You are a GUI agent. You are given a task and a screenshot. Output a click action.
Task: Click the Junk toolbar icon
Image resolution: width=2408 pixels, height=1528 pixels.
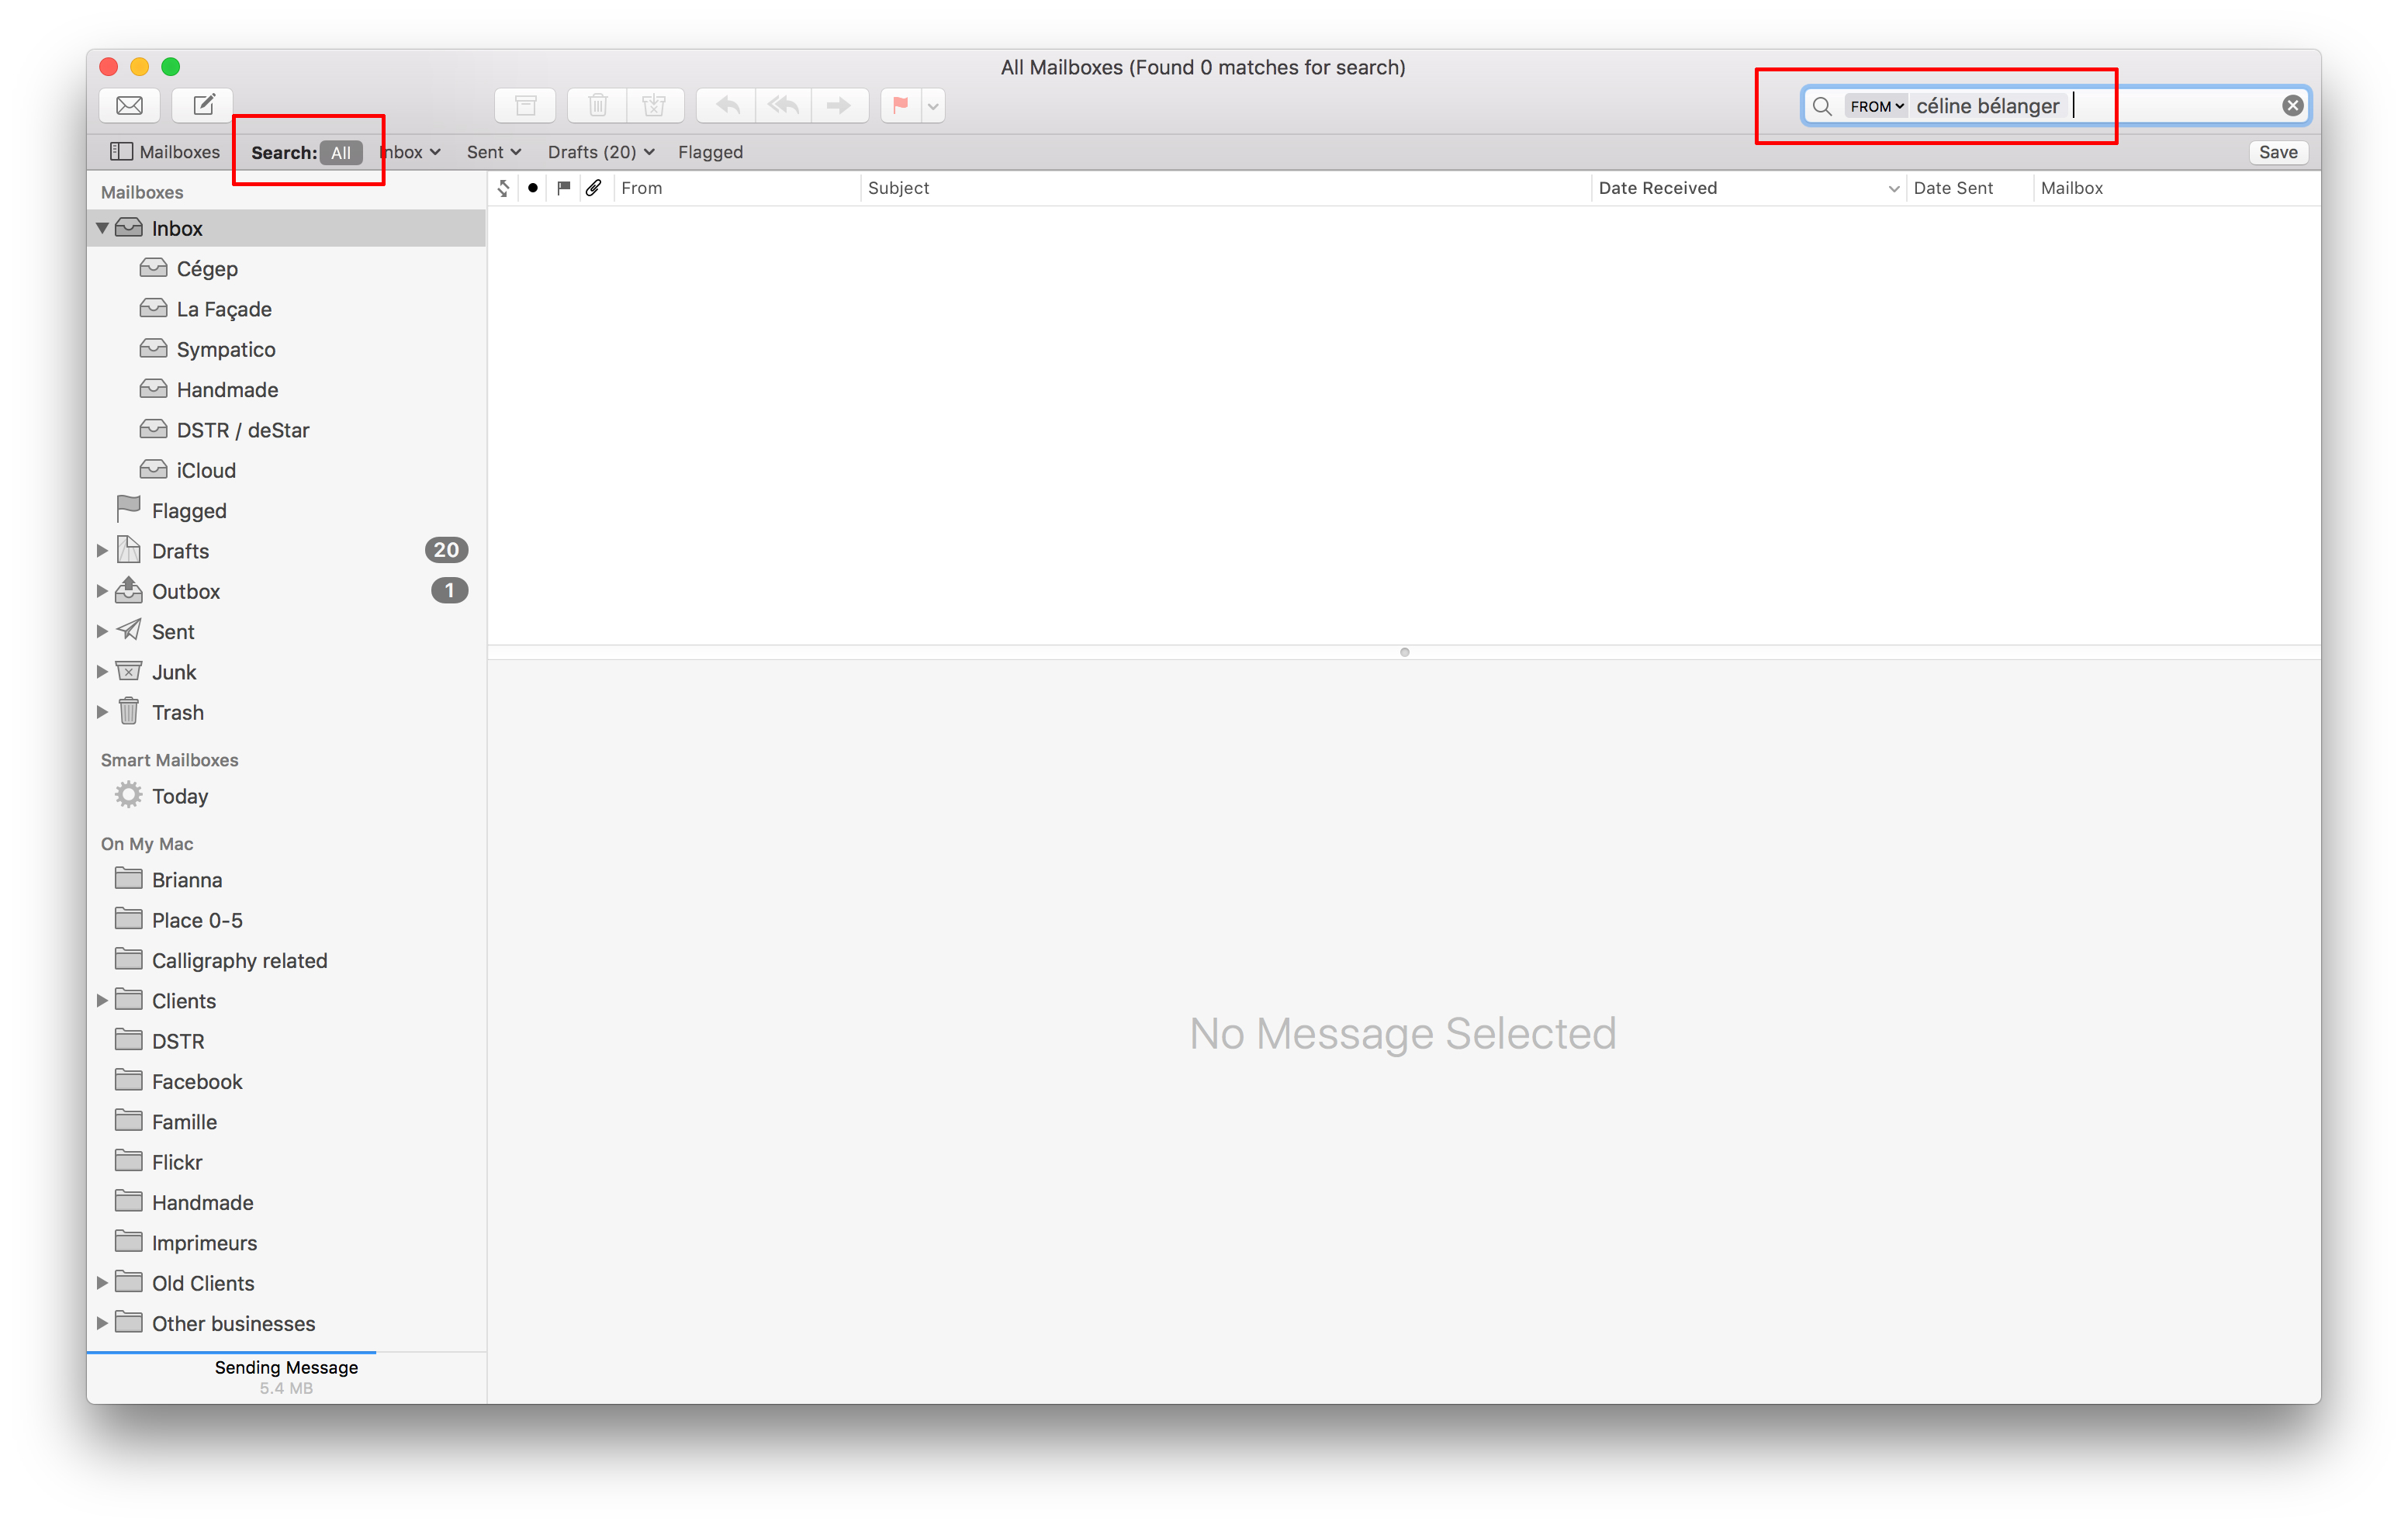pos(654,105)
